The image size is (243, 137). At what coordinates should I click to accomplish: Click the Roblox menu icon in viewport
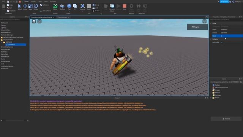(x=34, y=21)
